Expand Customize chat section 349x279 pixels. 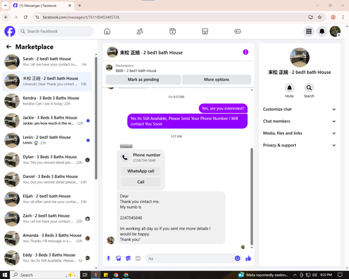tap(299, 110)
